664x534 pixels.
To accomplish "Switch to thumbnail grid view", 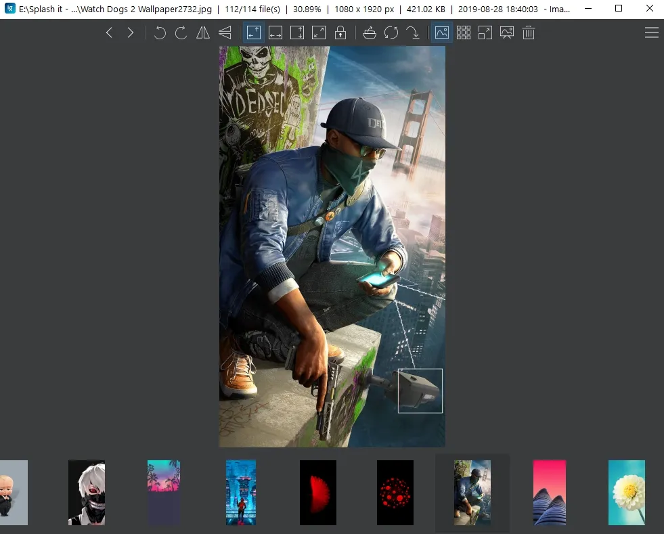I will pos(463,32).
